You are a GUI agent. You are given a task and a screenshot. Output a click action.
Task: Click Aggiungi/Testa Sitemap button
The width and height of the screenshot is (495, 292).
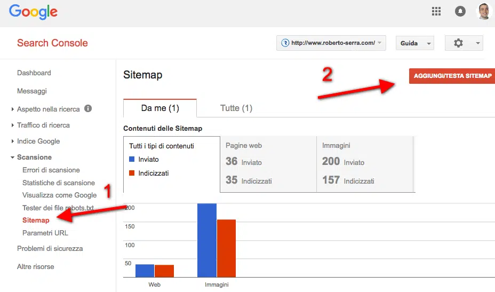[452, 76]
